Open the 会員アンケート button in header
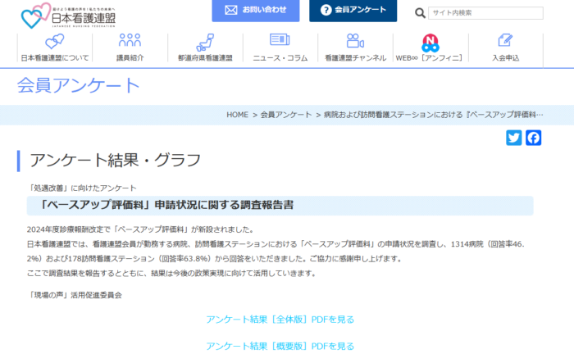Screen dimensions: 574x363 click(353, 11)
